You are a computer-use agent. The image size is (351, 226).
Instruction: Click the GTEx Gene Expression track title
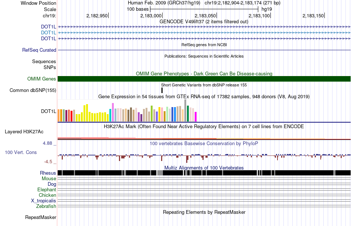pyautogui.click(x=204, y=97)
